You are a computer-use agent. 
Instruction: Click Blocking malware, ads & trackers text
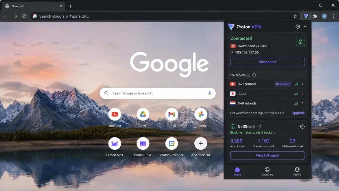coord(253,132)
